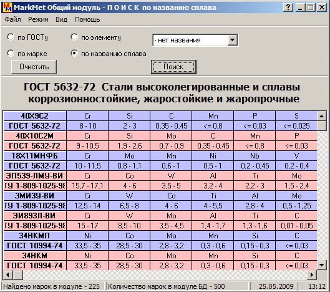The width and height of the screenshot is (330, 292).
Task: Click the '1,9 - 2,6' Si value cell
Action: pos(129,145)
